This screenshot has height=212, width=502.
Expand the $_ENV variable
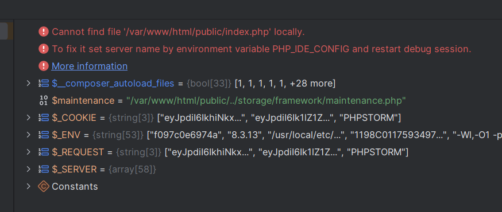tap(29, 135)
